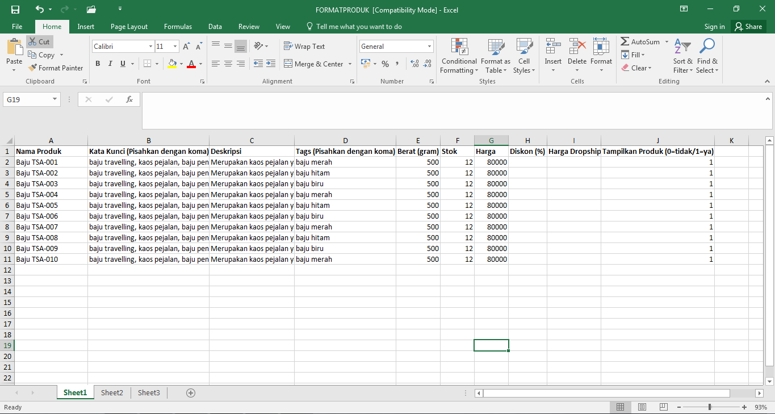Viewport: 775px width, 414px height.
Task: Open the Format cells menu
Action: [x=601, y=56]
